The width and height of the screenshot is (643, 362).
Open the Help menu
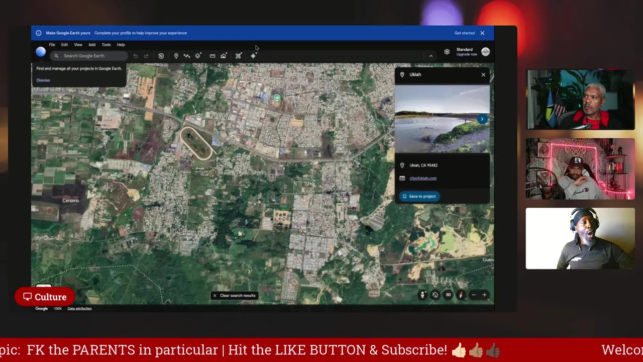point(121,45)
